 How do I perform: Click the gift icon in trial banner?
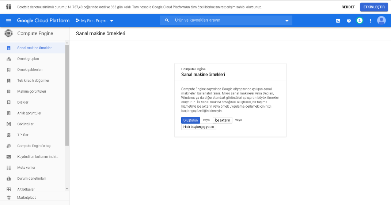pos(9,7)
